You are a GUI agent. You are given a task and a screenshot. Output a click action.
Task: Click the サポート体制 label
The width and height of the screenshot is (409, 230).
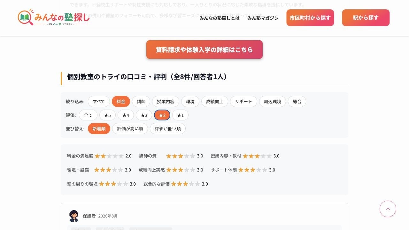tap(224, 170)
